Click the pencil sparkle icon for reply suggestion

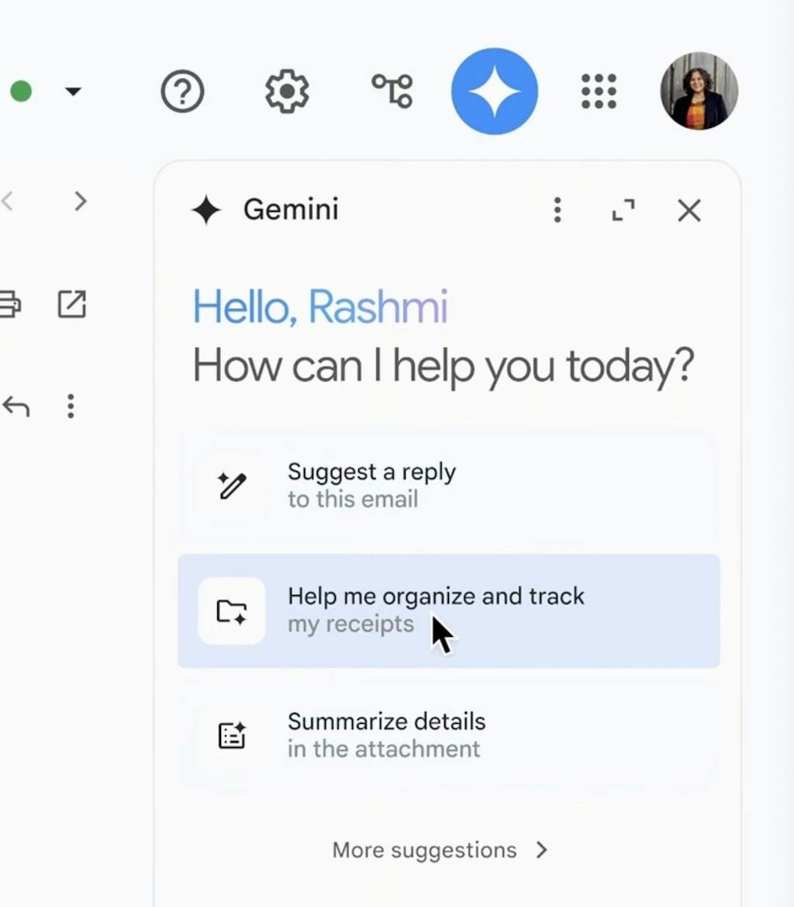point(232,486)
